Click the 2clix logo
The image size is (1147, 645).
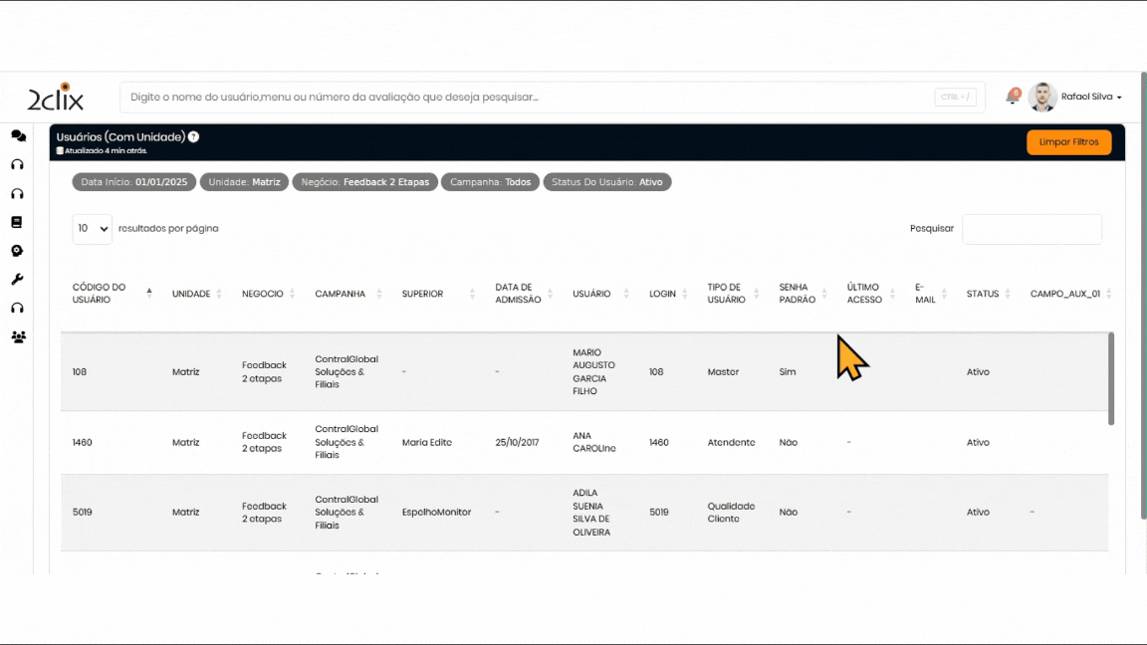[x=56, y=98]
